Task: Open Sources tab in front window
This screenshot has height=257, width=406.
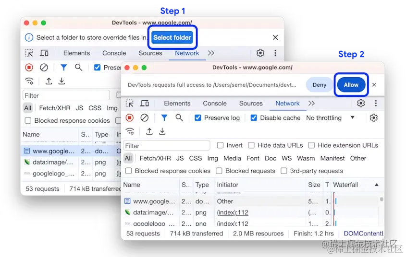Action: point(251,103)
